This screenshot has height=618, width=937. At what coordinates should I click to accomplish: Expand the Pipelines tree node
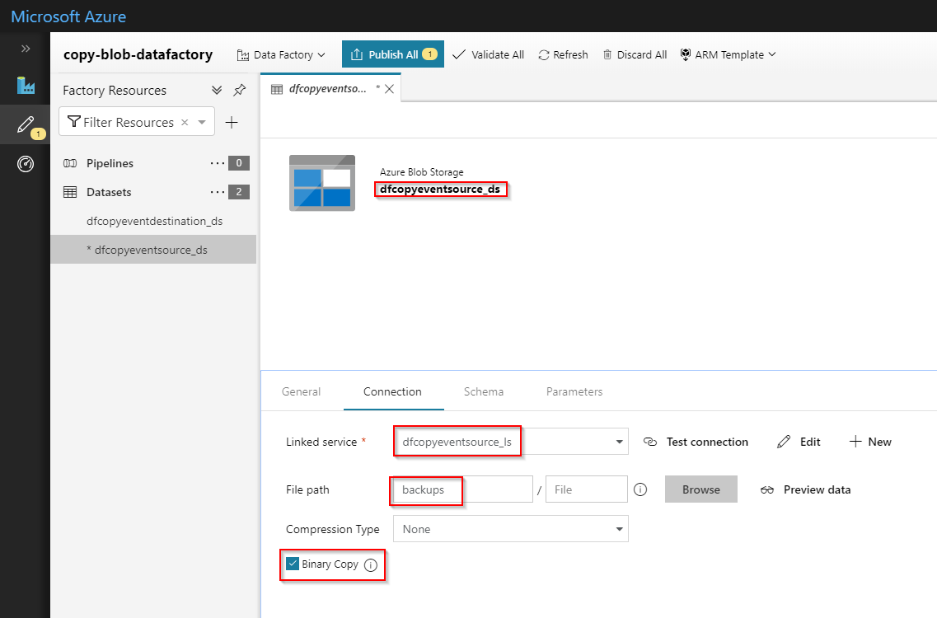[x=110, y=163]
